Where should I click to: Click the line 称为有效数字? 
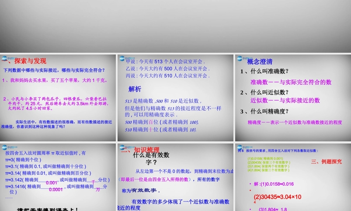141,191
